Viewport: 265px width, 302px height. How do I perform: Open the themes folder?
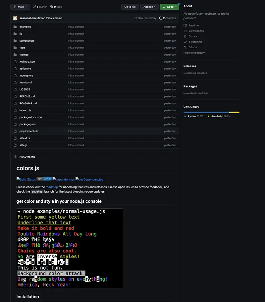pyautogui.click(x=24, y=55)
